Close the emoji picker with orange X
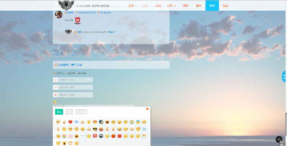Image resolution: width=287 pixels, height=146 pixels. pyautogui.click(x=147, y=109)
